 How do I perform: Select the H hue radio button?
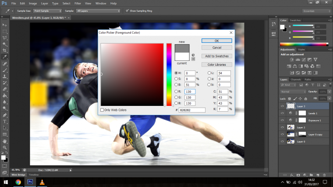(176, 73)
